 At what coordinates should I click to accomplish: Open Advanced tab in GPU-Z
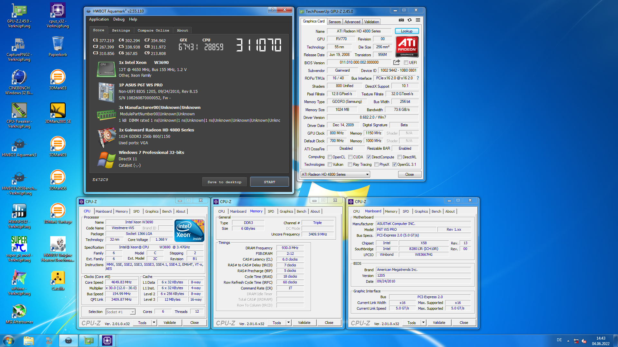(352, 22)
